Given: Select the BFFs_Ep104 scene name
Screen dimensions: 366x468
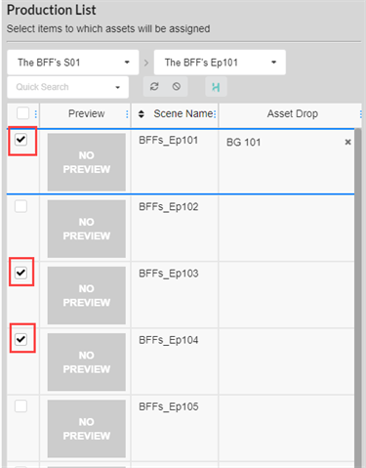Looking at the screenshot, I should 169,340.
